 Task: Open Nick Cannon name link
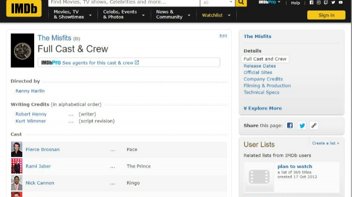click(x=40, y=182)
